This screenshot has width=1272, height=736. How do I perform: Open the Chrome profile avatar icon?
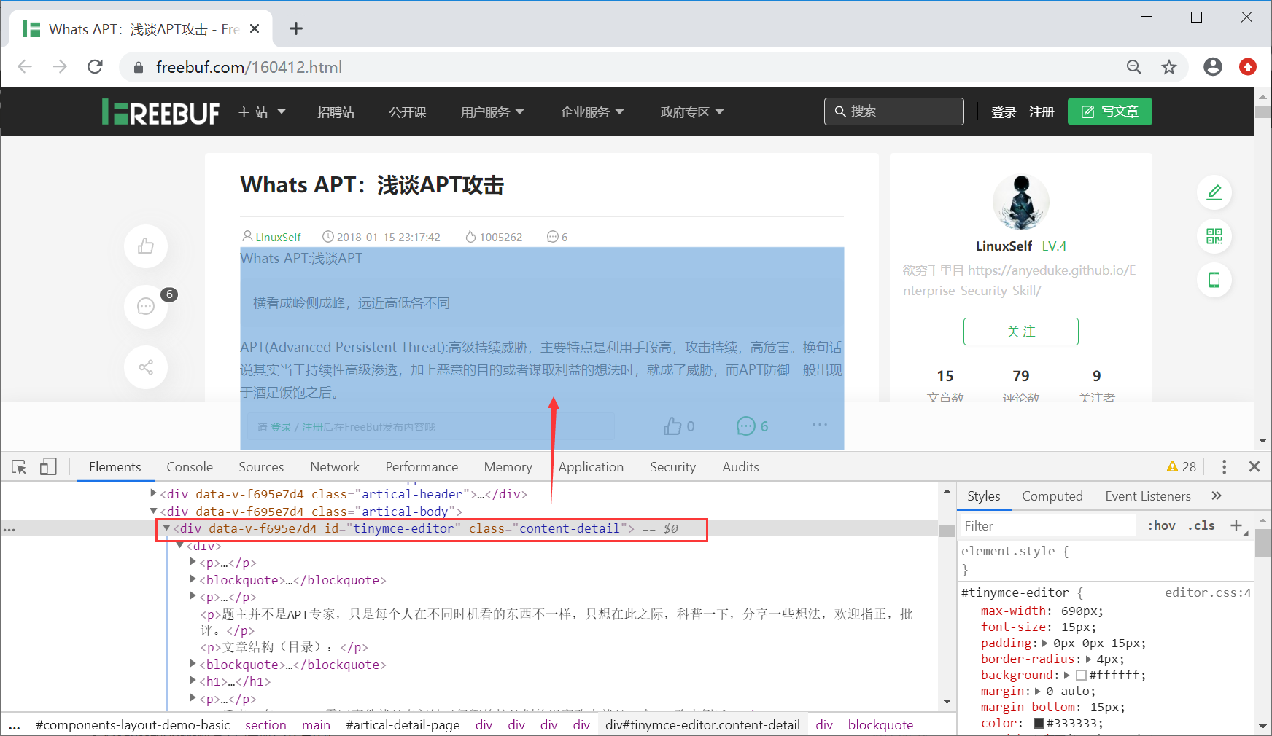pyautogui.click(x=1213, y=67)
